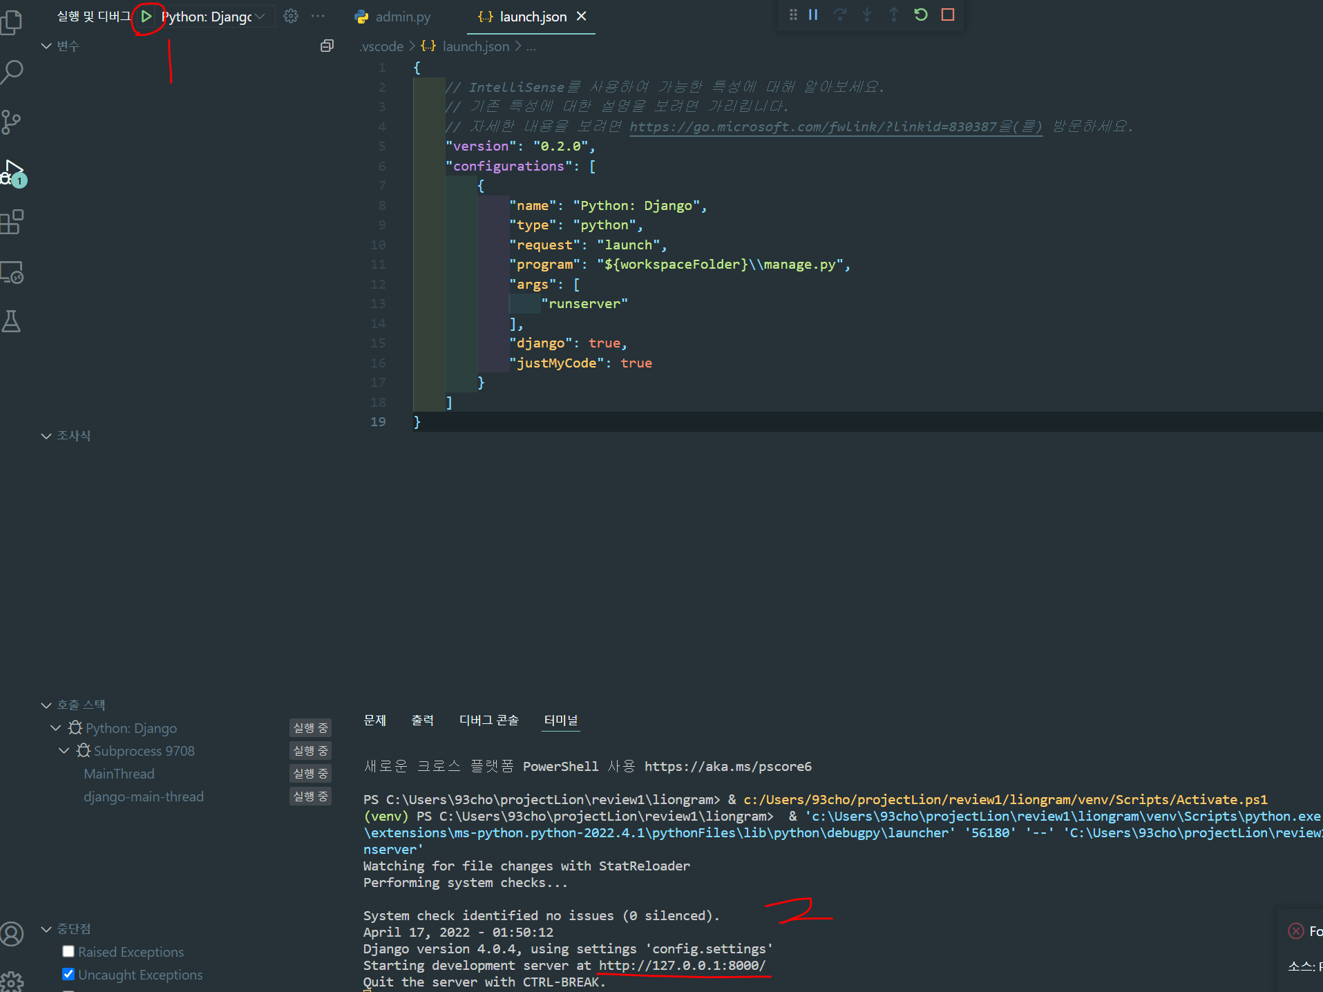The image size is (1323, 992).
Task: Click line number 19 in editor gutter
Action: 378,421
